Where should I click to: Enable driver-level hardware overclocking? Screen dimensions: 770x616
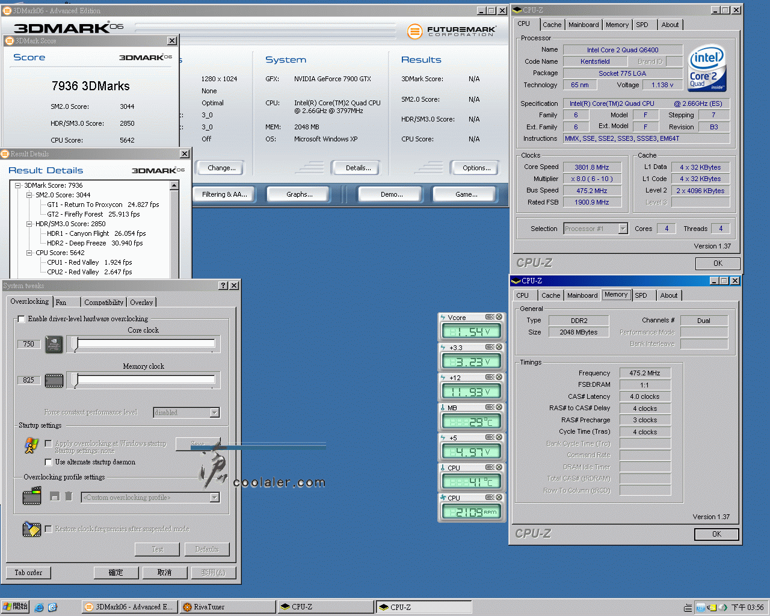pyautogui.click(x=21, y=319)
